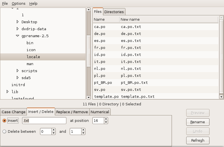224x147 pixels.
Task: Switch to the Case Change tab
Action: pos(13,112)
